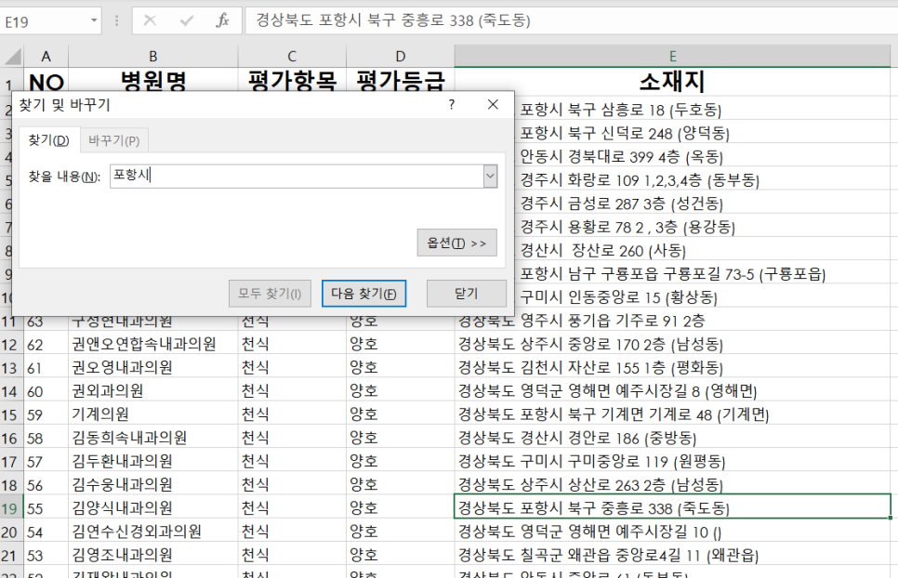
Task: Click address cell 포항시 북구 기계면 기계로 48
Action: 672,414
